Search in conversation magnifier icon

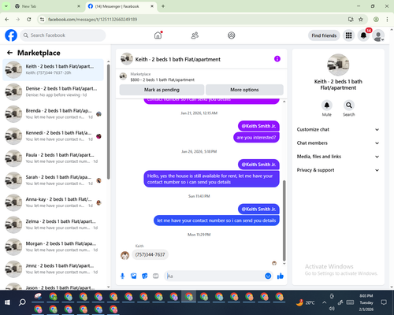coord(349,106)
